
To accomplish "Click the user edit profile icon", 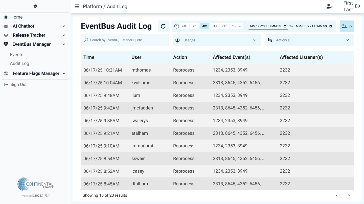I will coord(329,6).
